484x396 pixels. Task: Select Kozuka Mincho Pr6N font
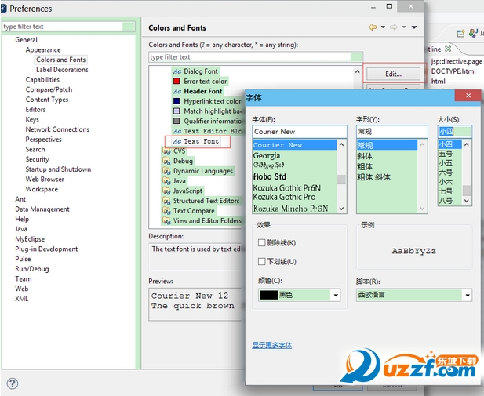290,209
